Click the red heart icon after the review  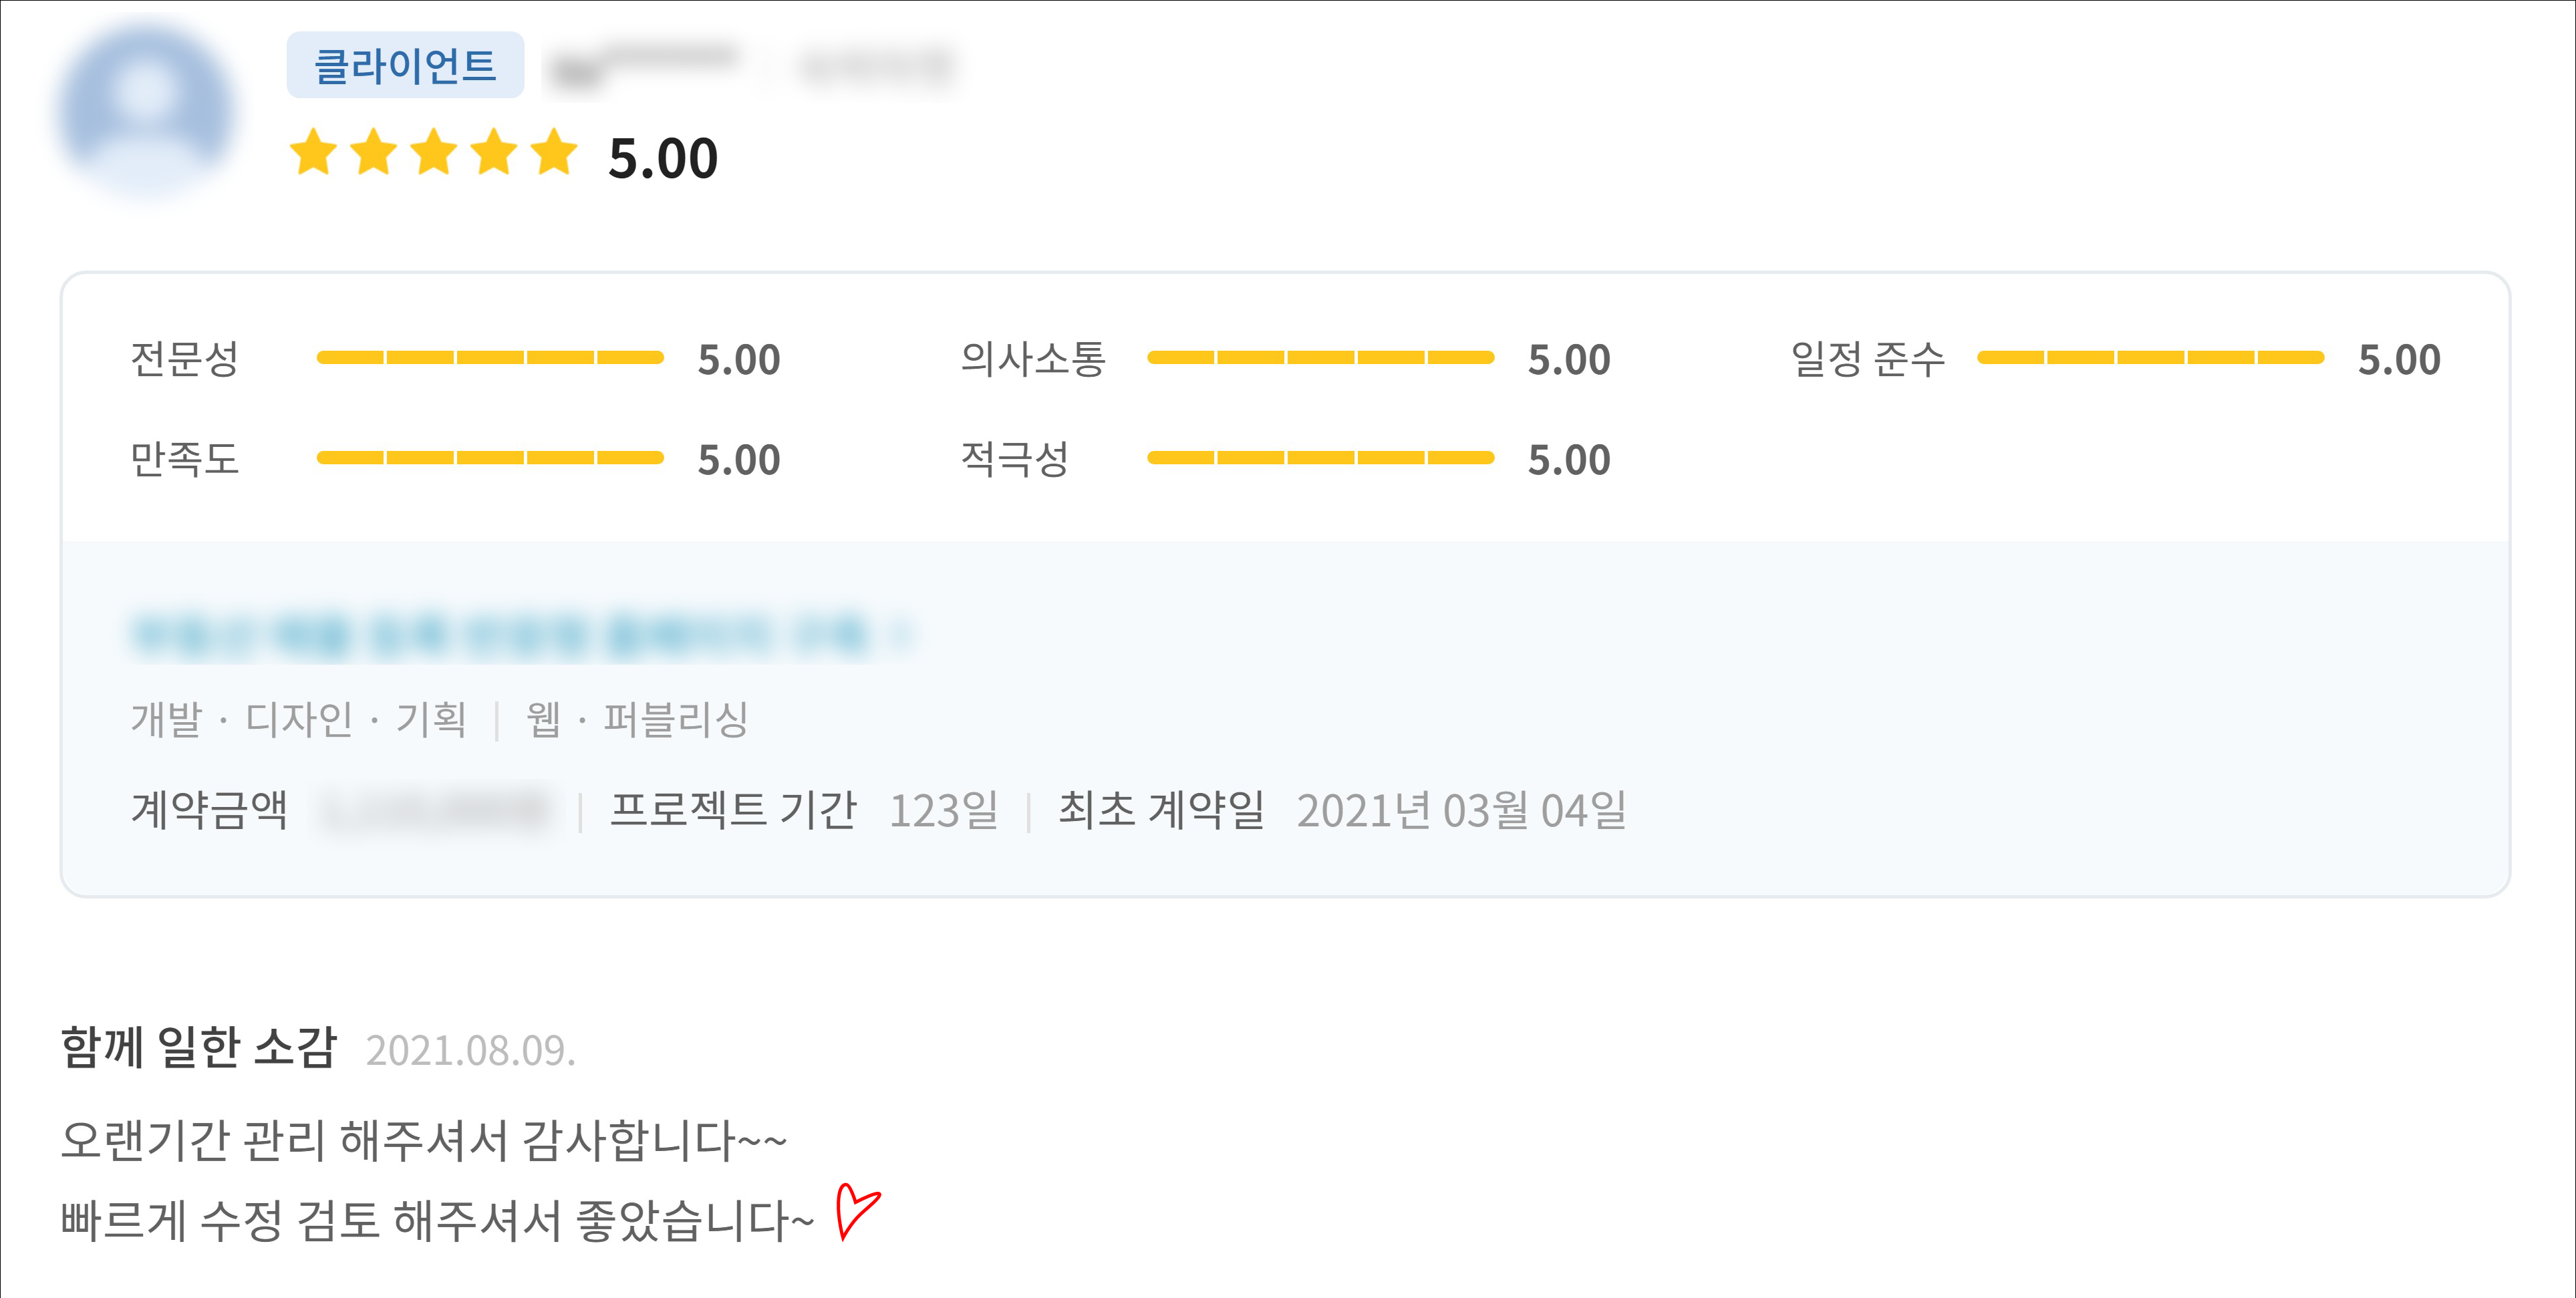[x=856, y=1211]
